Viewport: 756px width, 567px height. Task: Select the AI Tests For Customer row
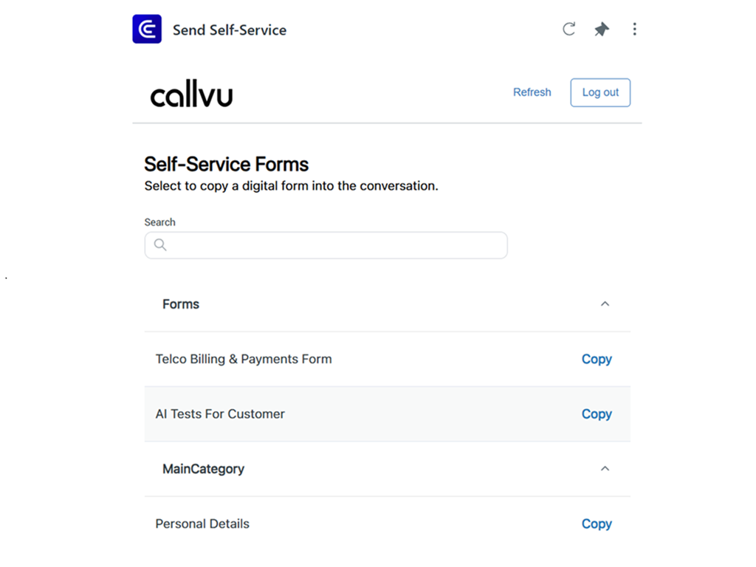pos(220,414)
